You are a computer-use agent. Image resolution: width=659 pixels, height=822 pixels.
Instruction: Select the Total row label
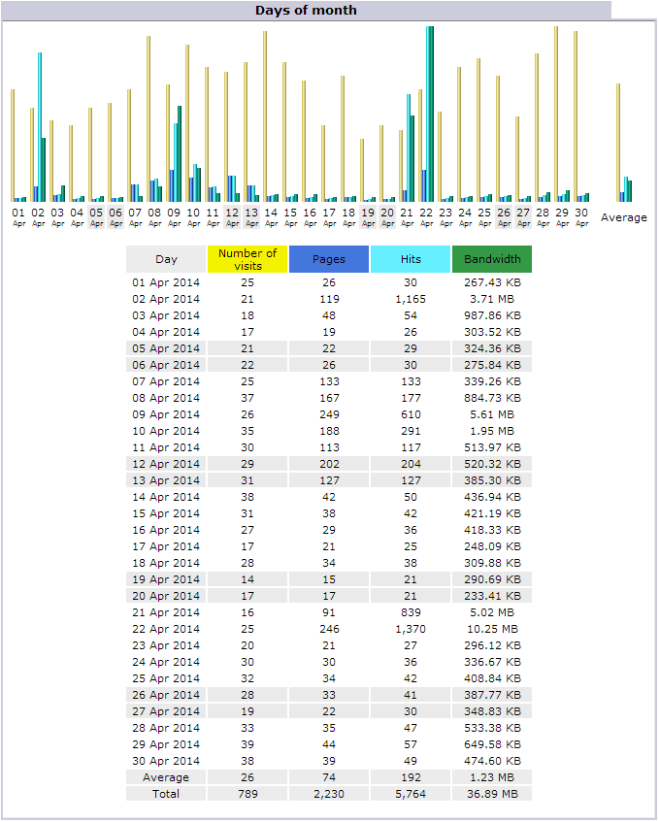(x=166, y=794)
